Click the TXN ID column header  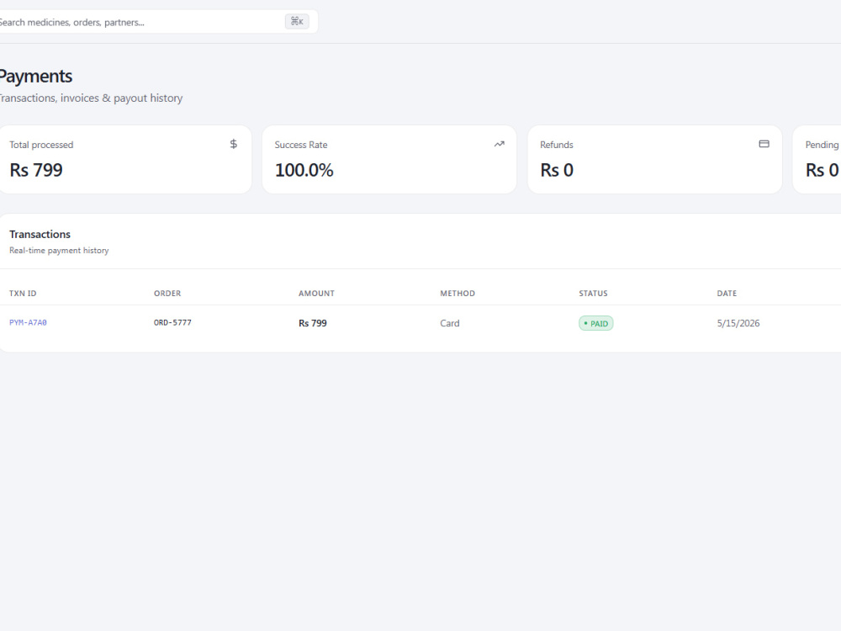pos(23,294)
